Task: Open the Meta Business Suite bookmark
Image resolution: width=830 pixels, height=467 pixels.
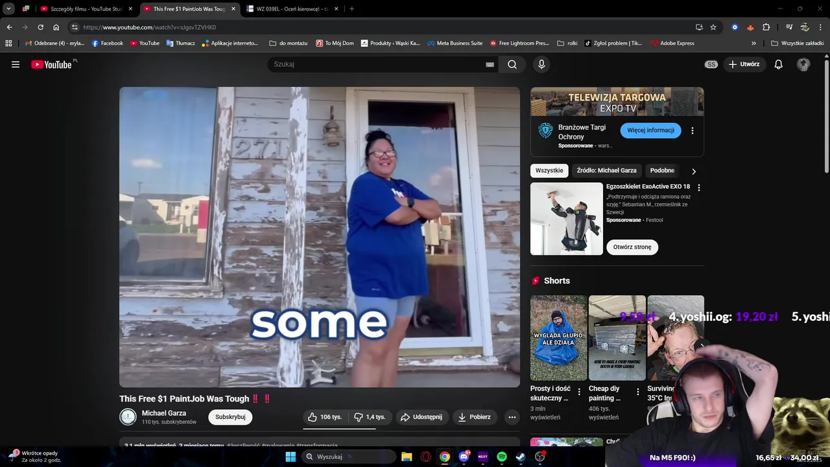Action: pos(455,43)
